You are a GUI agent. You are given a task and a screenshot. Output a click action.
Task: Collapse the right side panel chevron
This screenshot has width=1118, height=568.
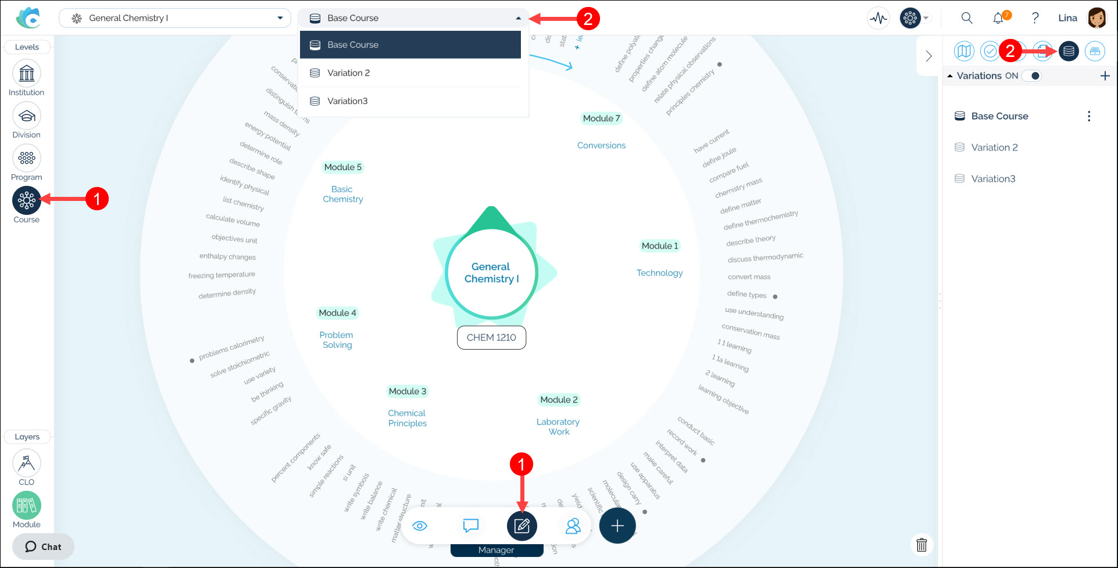[928, 56]
